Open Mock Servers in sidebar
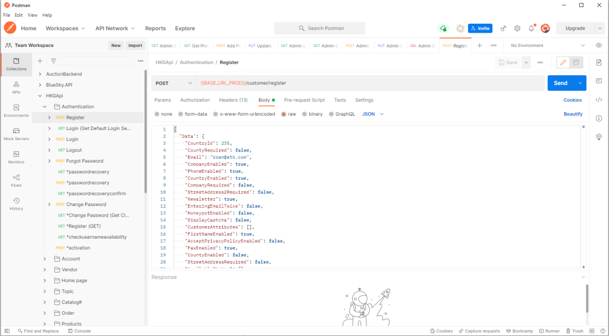This screenshot has height=336, width=609. click(16, 134)
